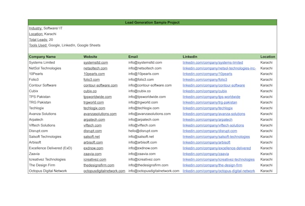Open the exdnow.com website link

[93, 148]
